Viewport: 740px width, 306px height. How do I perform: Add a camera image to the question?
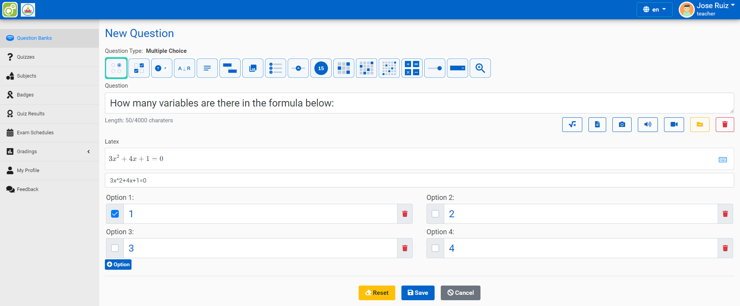[622, 125]
